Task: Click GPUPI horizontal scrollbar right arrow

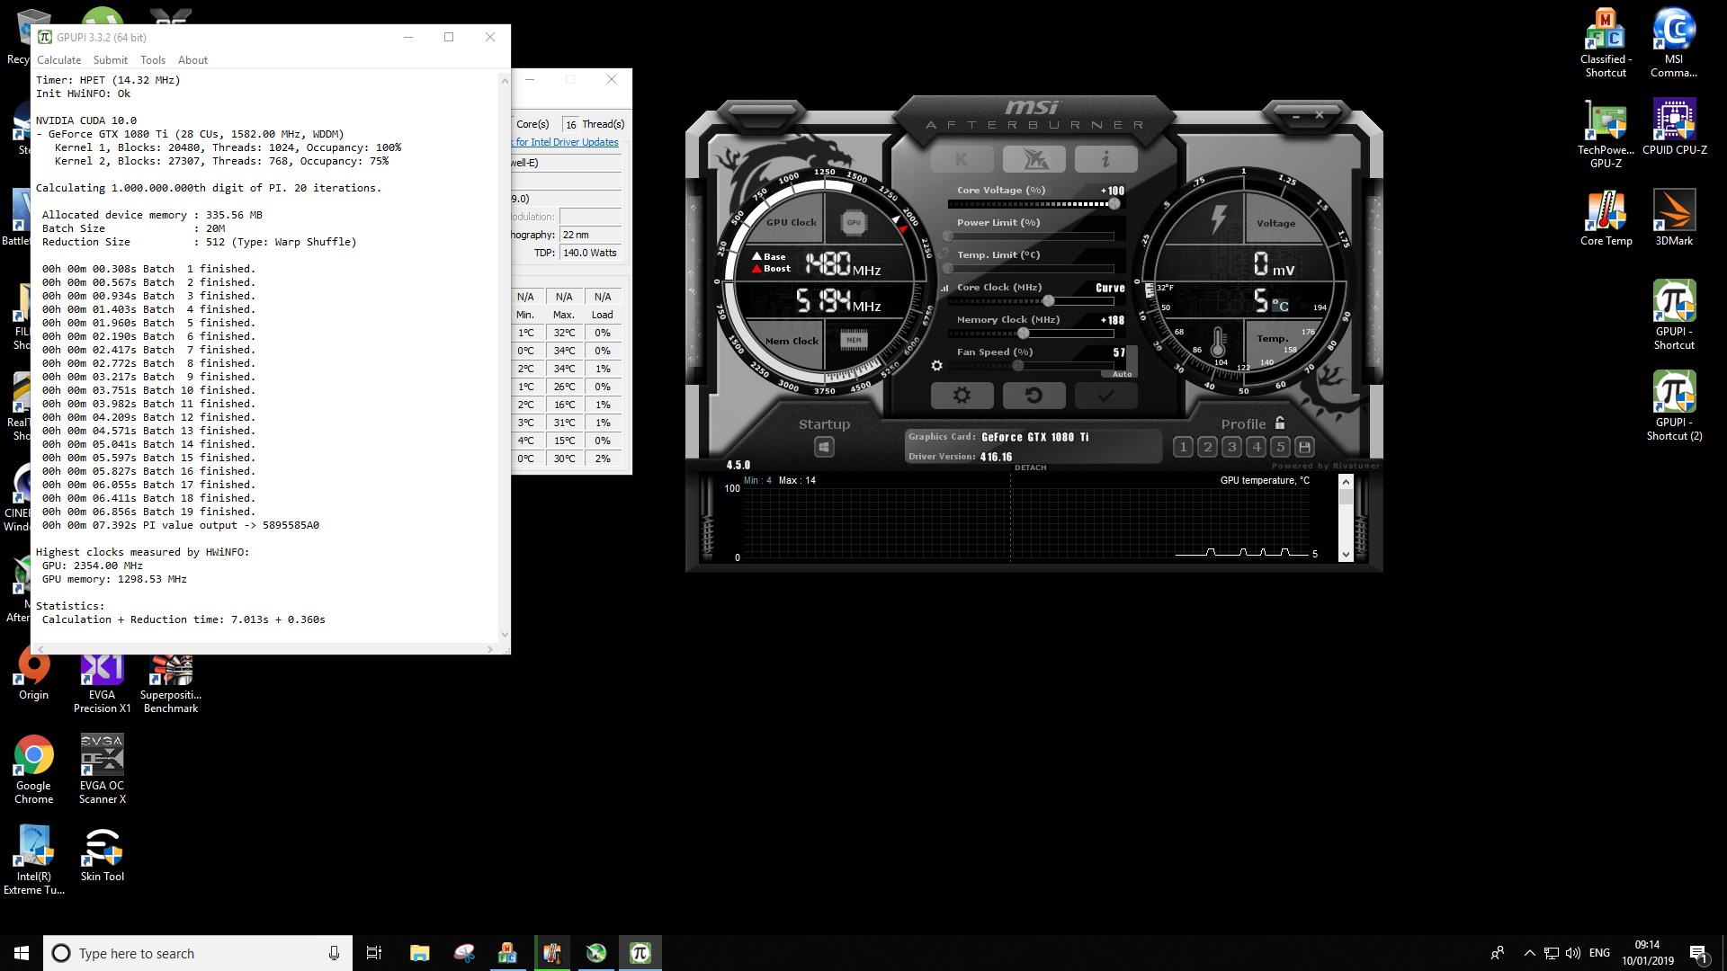Action: click(490, 648)
